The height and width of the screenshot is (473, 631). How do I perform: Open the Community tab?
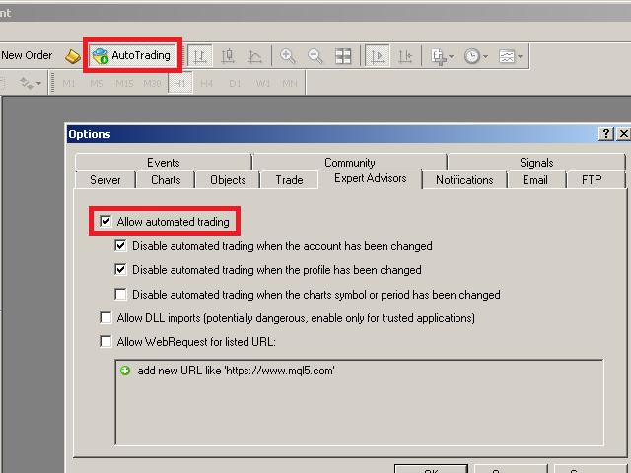coord(350,162)
